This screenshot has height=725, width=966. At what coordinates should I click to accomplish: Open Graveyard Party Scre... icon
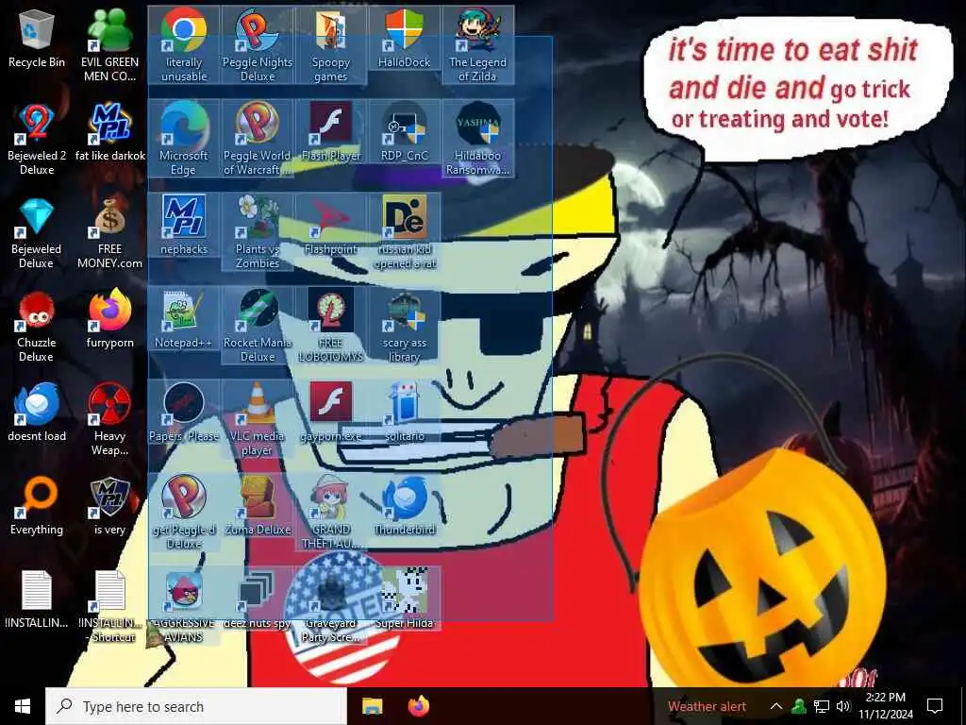click(331, 607)
